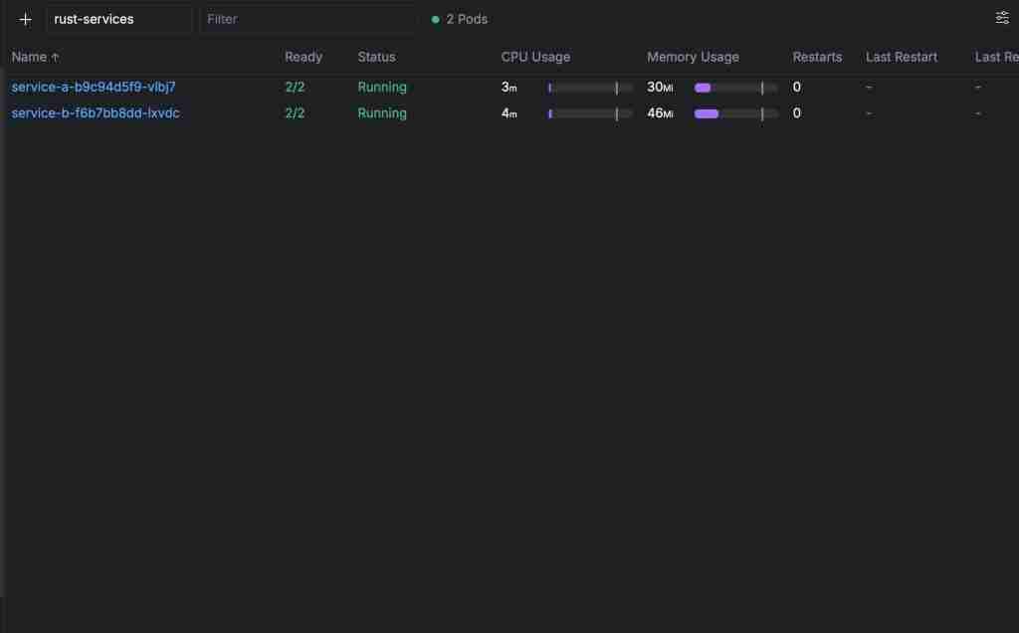The image size is (1019, 633).
Task: Click the green dot beside 2 Pods
Action: (436, 20)
